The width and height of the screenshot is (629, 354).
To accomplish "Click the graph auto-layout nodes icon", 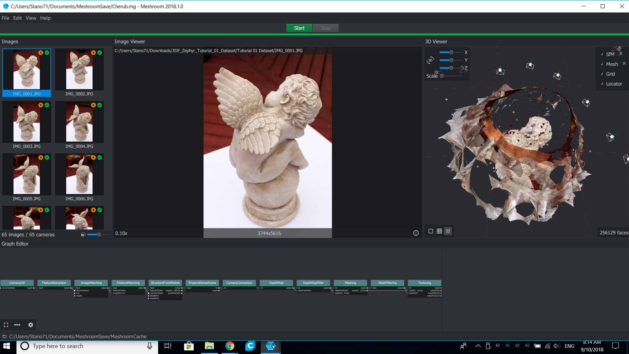I will 17,325.
